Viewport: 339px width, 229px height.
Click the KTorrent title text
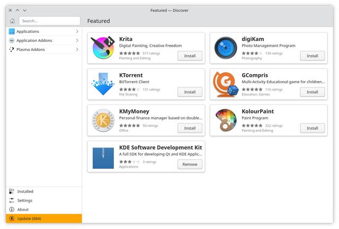point(131,75)
